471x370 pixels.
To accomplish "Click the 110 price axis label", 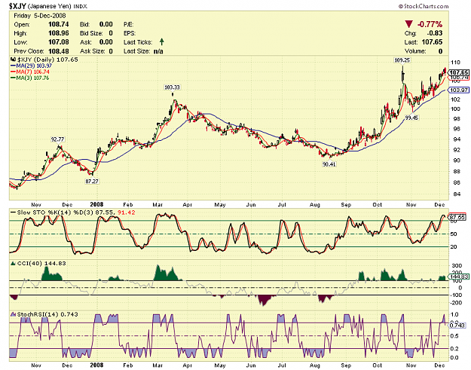I will coord(455,63).
